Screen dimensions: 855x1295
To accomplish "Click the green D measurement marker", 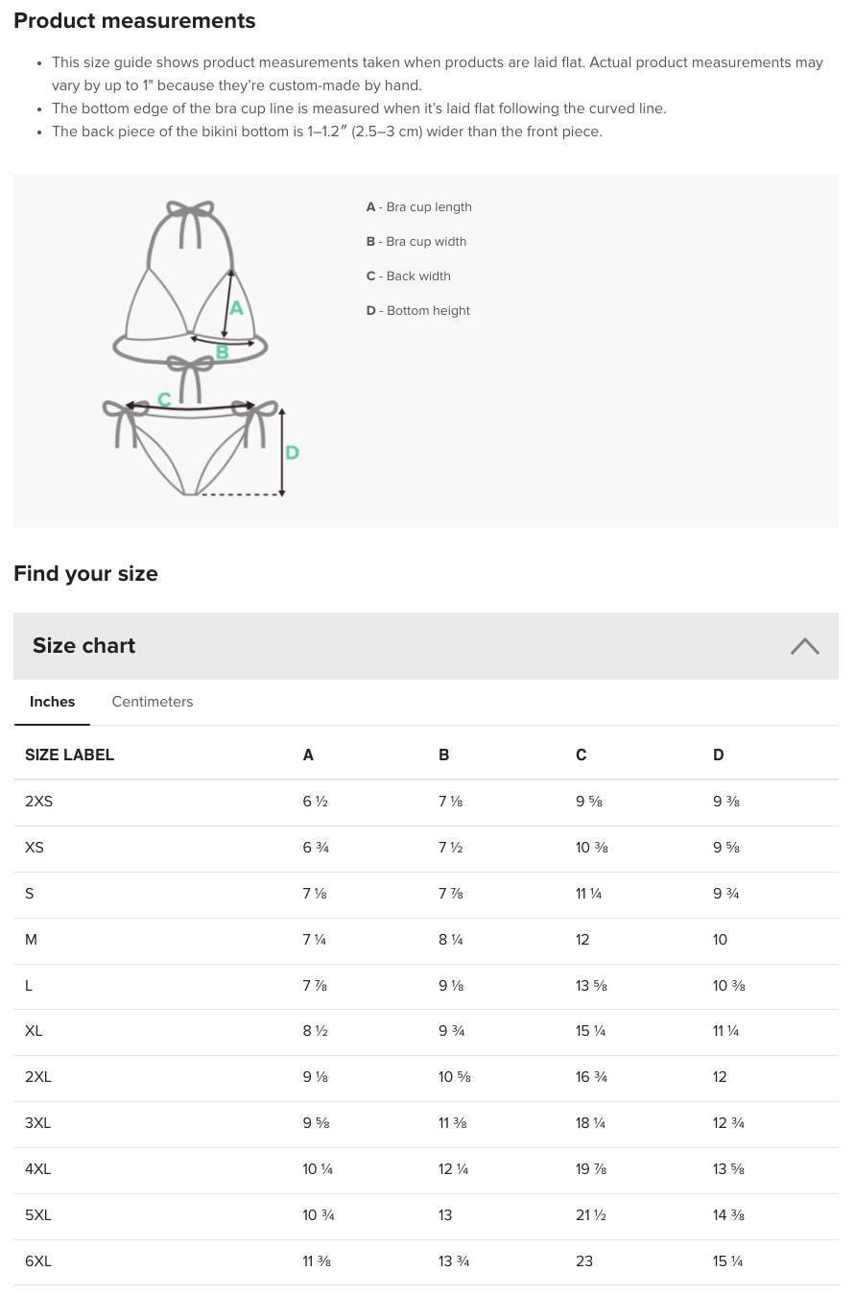I will [x=292, y=452].
